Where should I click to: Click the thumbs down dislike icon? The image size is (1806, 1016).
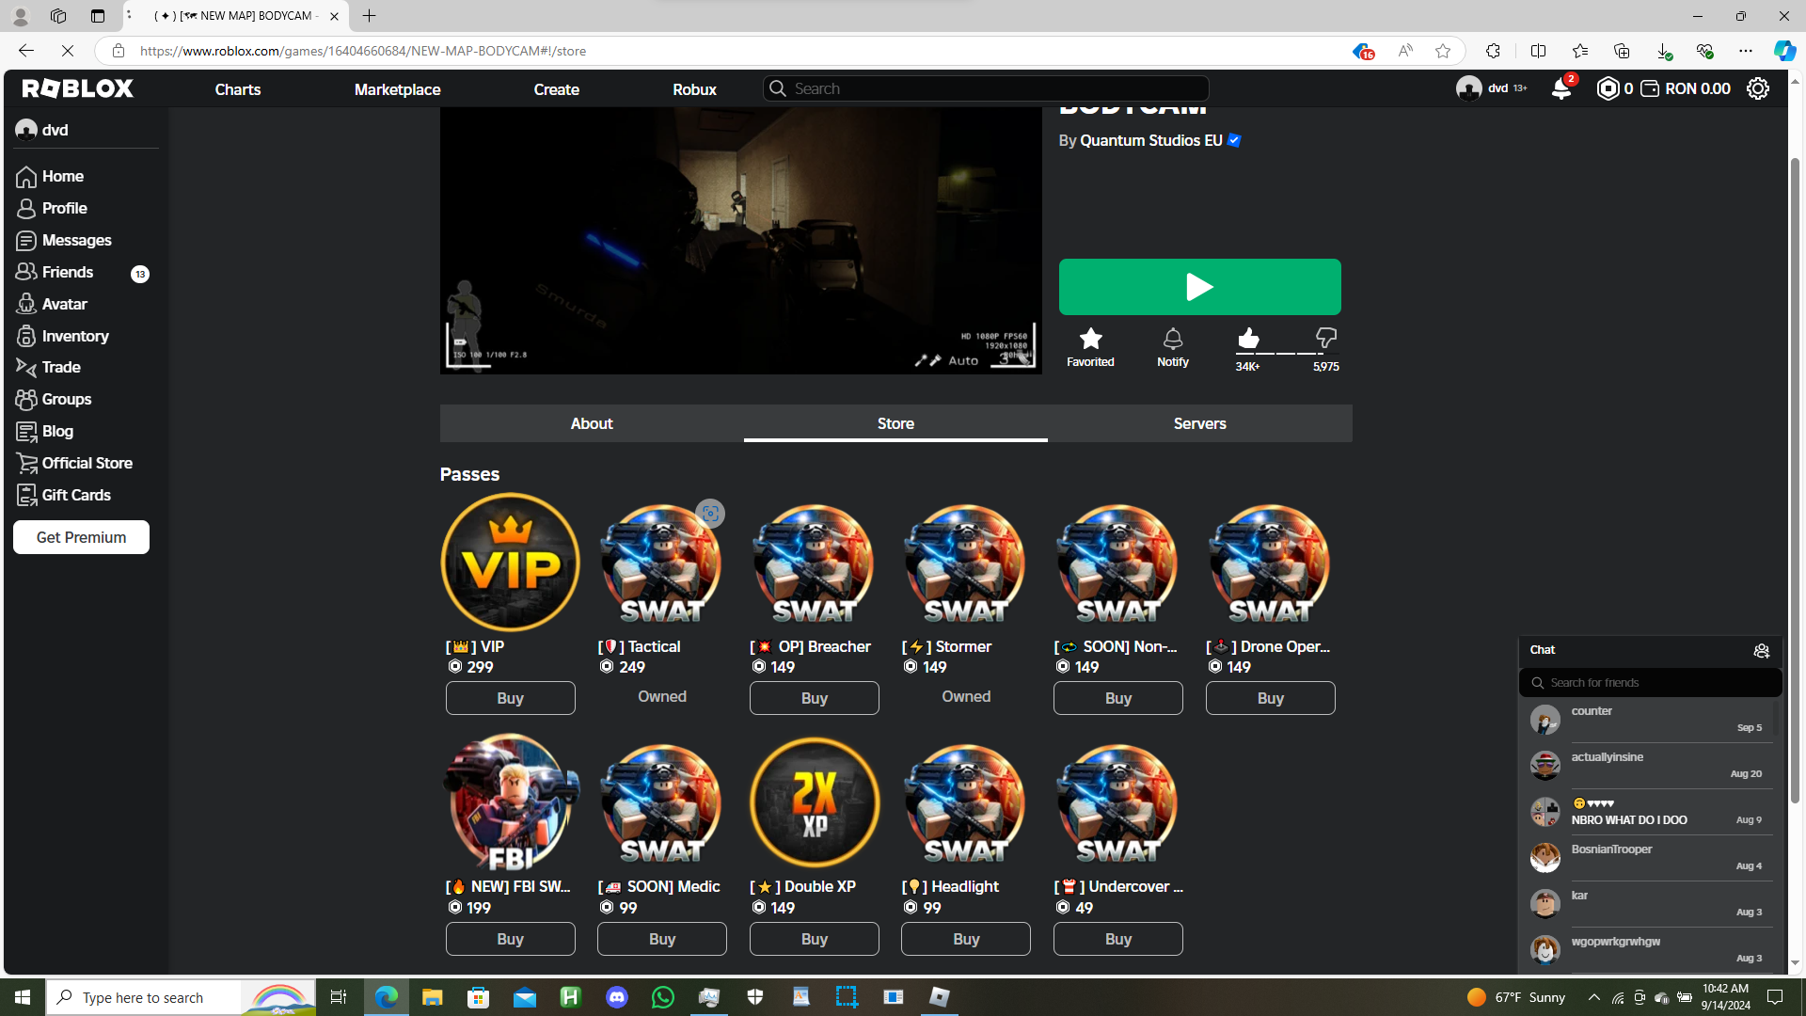tap(1325, 338)
